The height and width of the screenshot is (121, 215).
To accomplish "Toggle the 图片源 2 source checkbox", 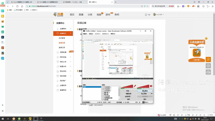I will pyautogui.click(x=103, y=92).
